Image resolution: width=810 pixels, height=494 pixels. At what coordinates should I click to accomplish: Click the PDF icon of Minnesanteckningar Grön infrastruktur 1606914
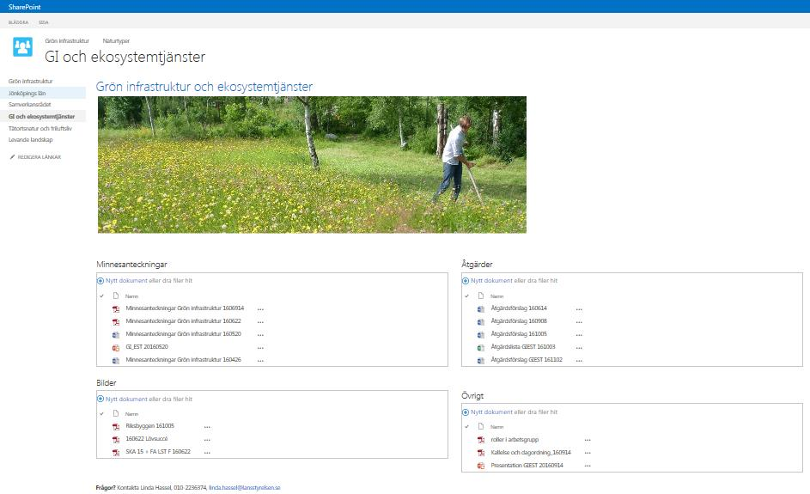(x=116, y=309)
